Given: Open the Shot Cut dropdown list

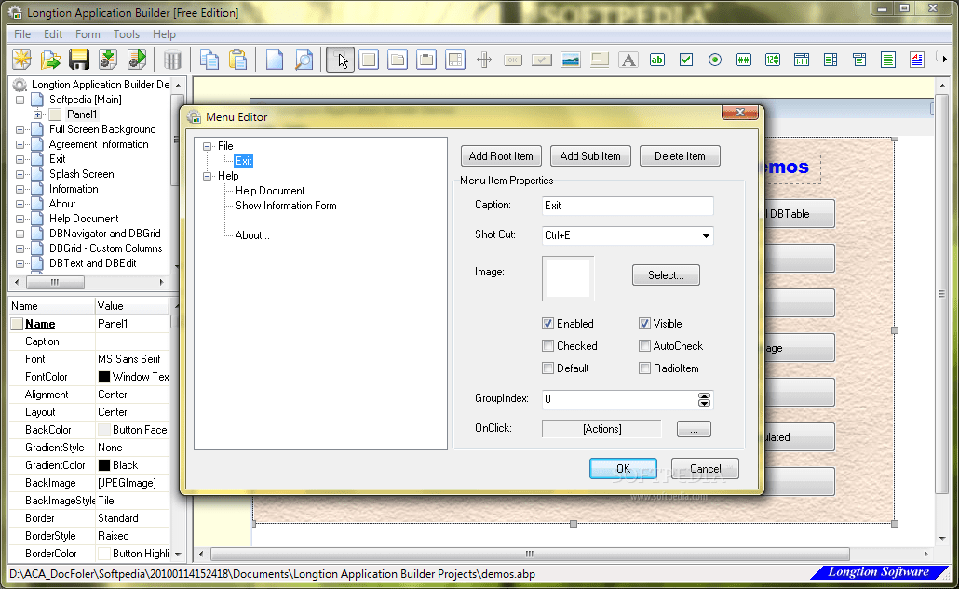Looking at the screenshot, I should tap(706, 234).
